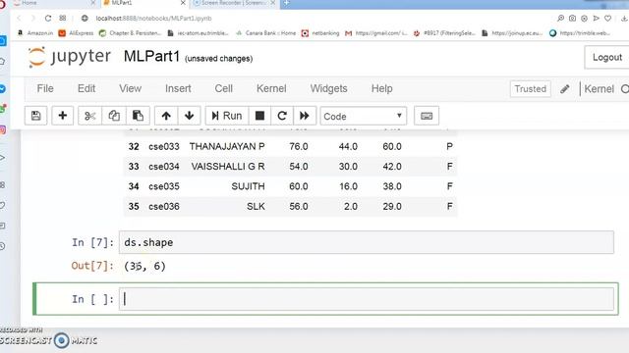Open the Code cell type dropdown
629x353 pixels.
point(363,116)
